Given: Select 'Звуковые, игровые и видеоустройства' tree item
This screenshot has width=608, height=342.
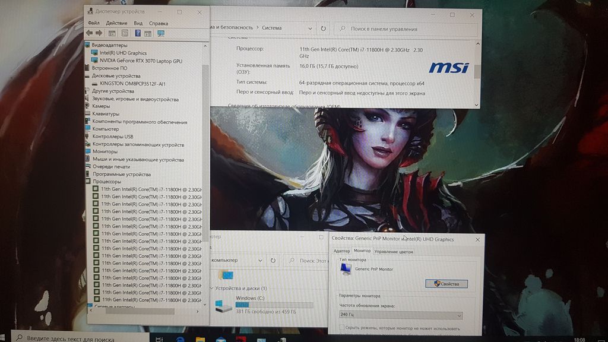Looking at the screenshot, I should 135,99.
